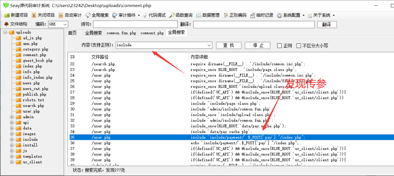Open the 编码 GBK dropdown
Screen dimensions: 394x176
coord(58,25)
